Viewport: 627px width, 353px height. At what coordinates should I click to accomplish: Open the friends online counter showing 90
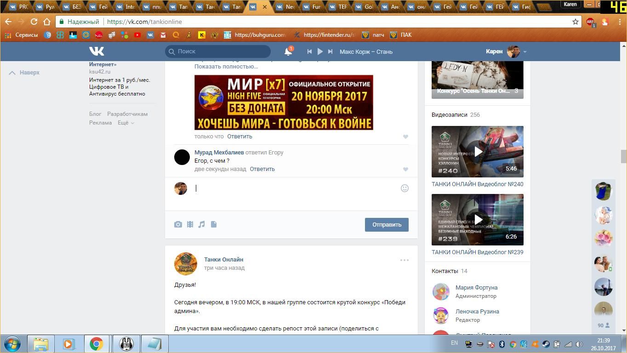(x=604, y=325)
